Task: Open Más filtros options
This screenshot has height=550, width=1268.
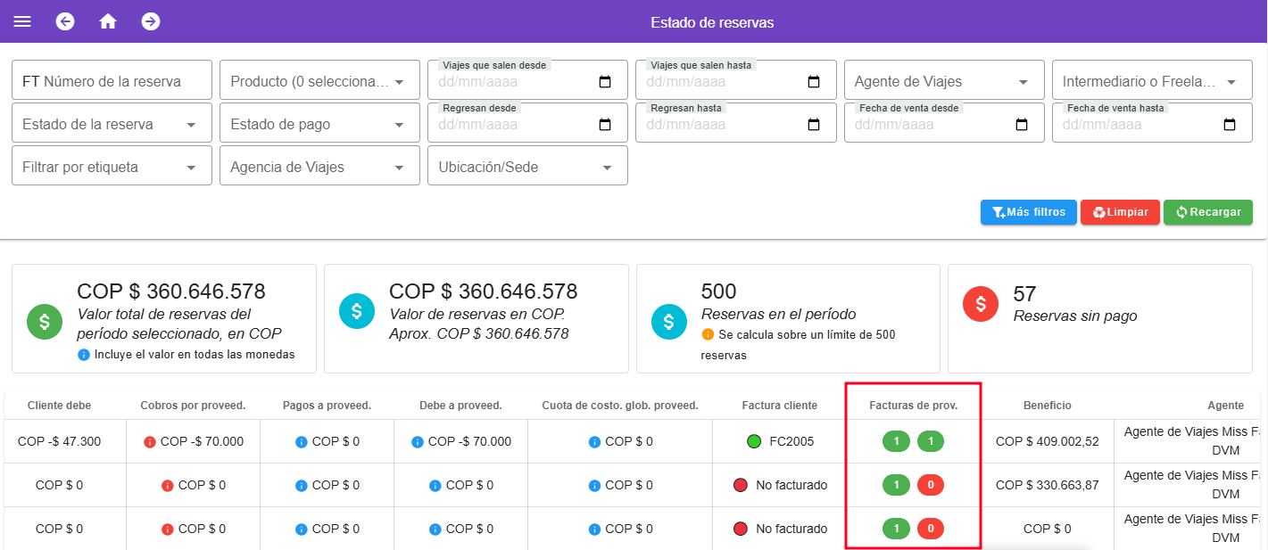Action: tap(1028, 212)
